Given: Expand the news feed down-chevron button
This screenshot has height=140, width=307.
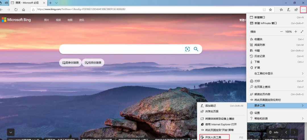Looking at the screenshot, I should (x=11, y=132).
